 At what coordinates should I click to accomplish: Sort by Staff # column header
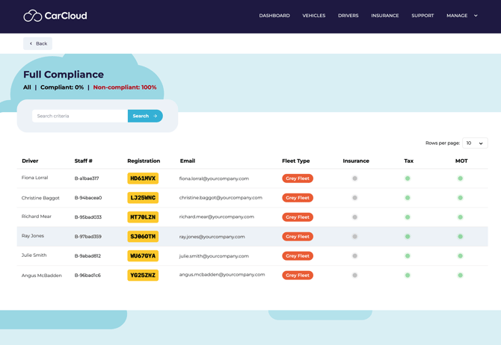click(x=84, y=161)
